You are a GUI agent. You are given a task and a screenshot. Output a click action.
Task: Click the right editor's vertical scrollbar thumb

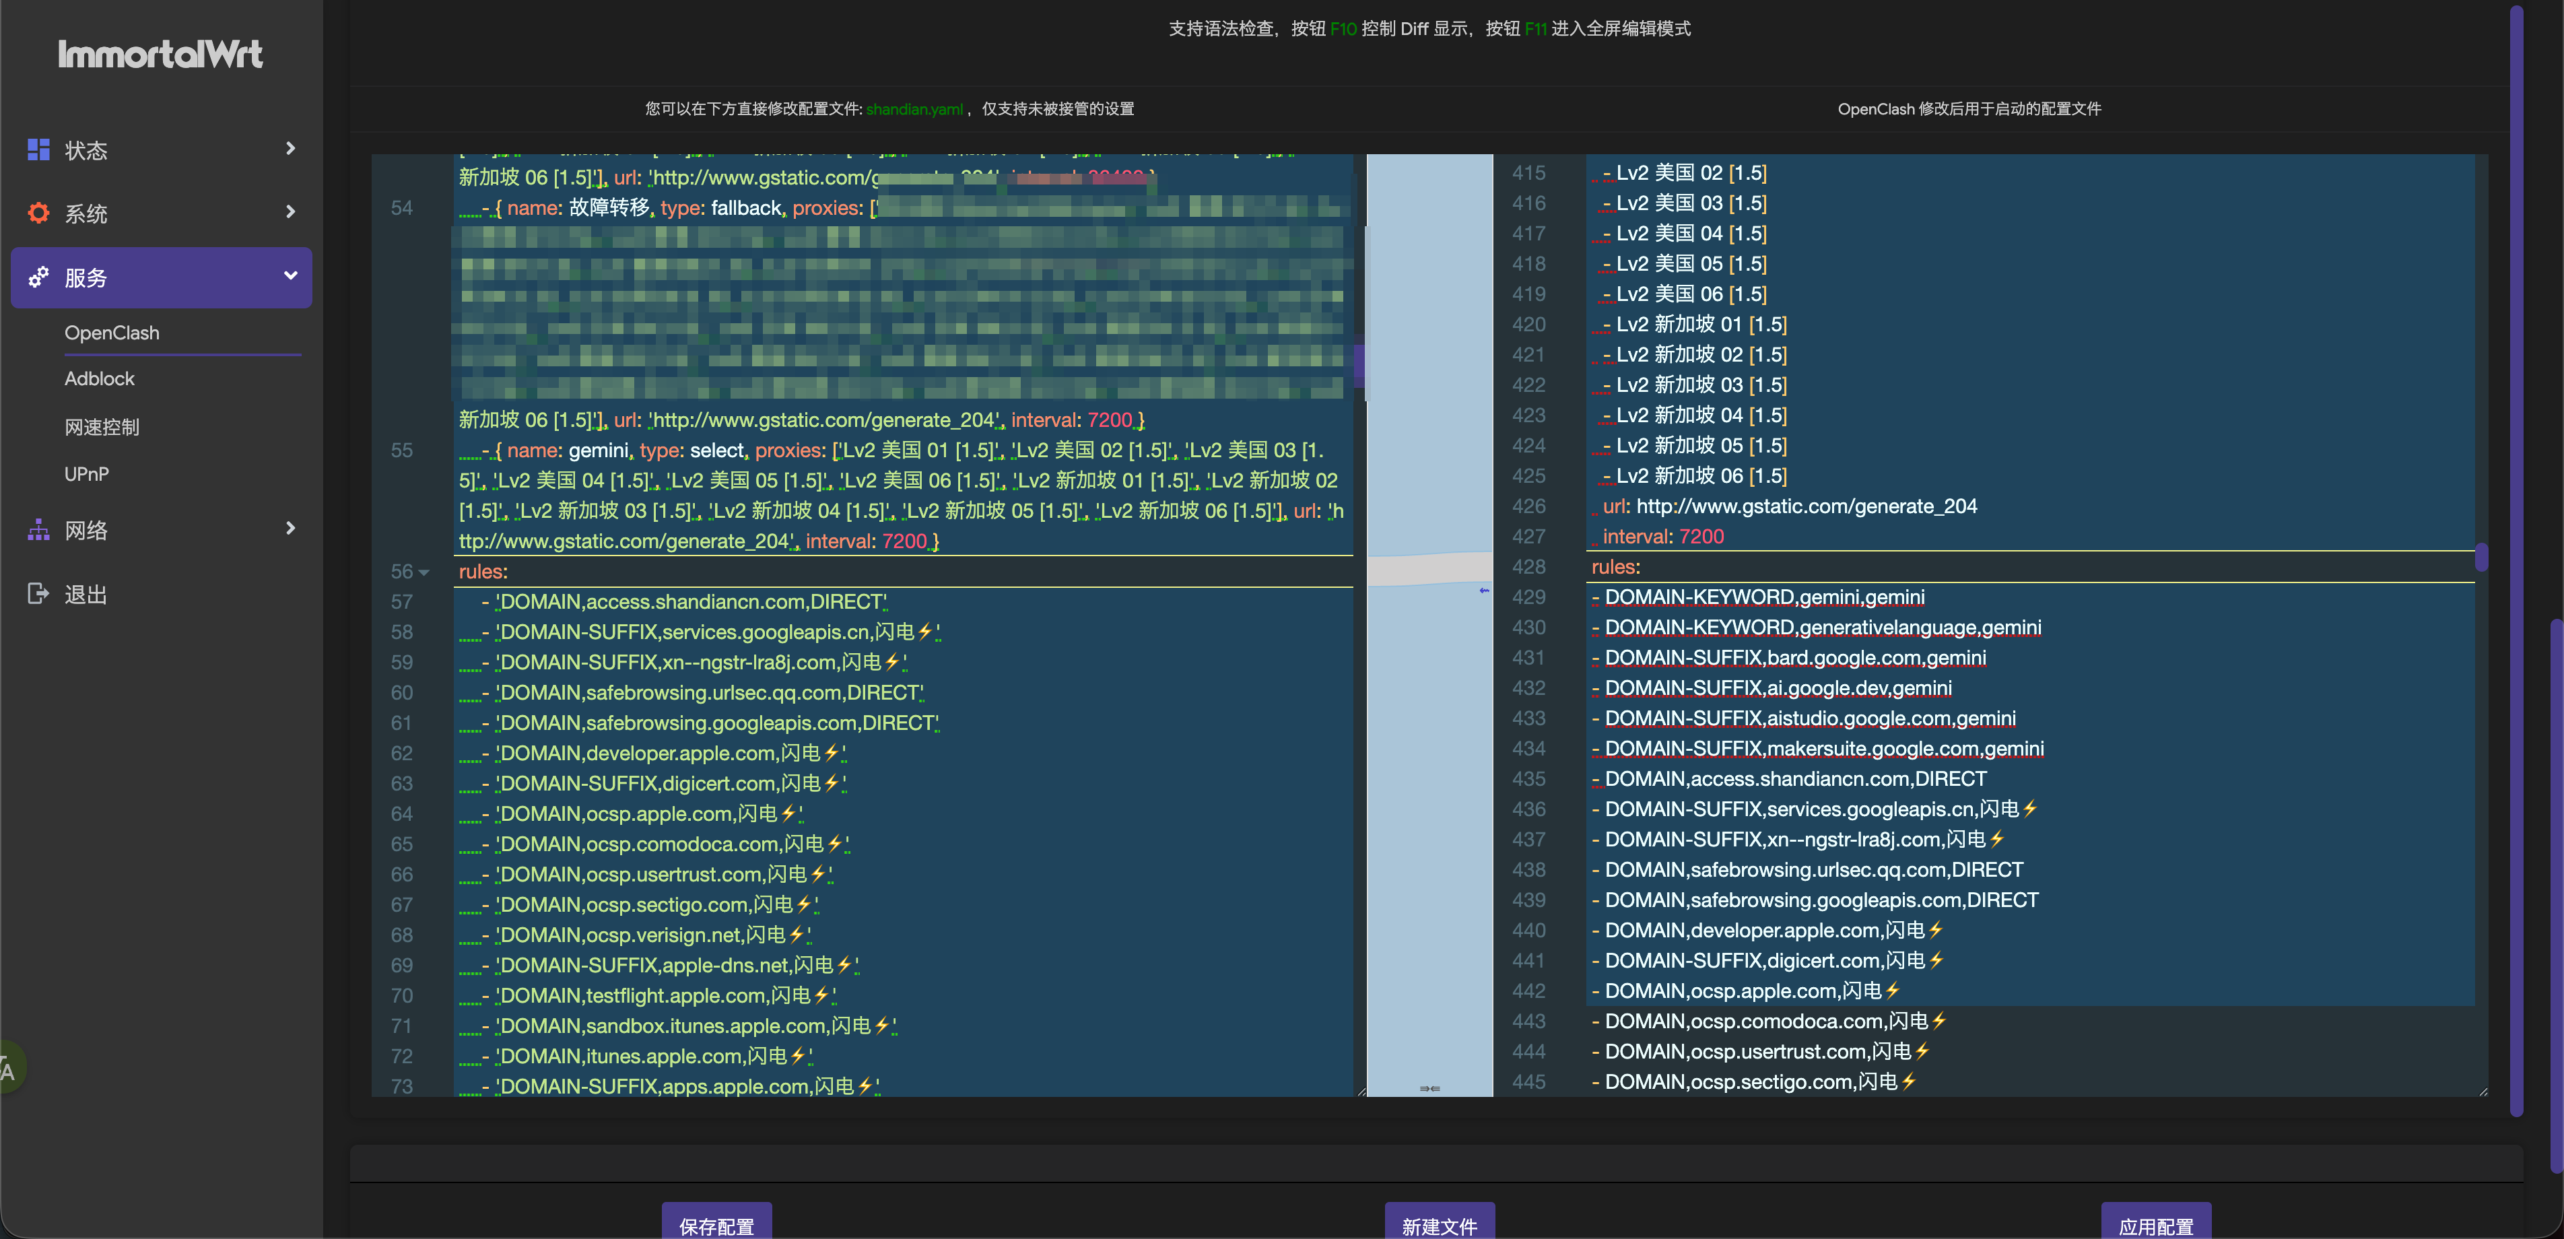tap(2481, 558)
